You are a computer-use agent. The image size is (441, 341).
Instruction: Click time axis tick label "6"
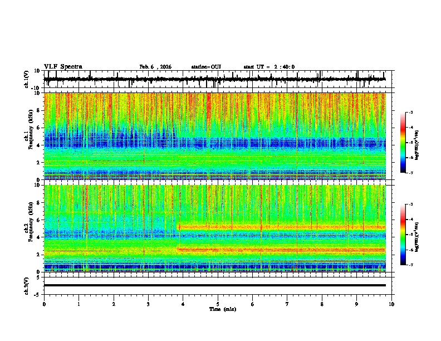253,304
